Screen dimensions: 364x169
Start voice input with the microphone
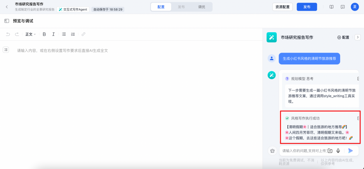[x=338, y=151]
